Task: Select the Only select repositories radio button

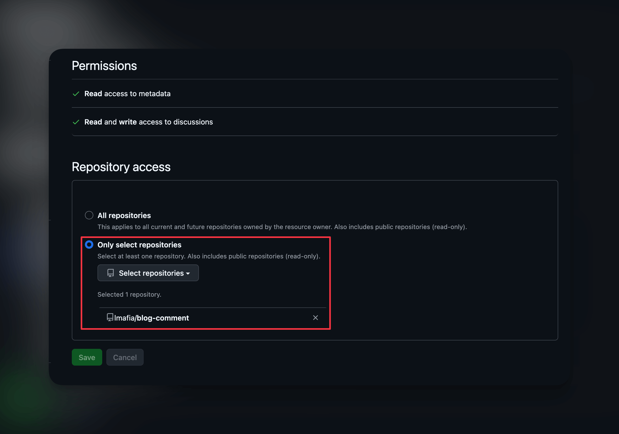Action: pyautogui.click(x=89, y=245)
